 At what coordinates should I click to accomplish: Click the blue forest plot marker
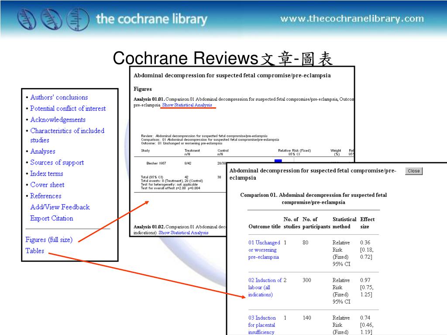(278, 161)
